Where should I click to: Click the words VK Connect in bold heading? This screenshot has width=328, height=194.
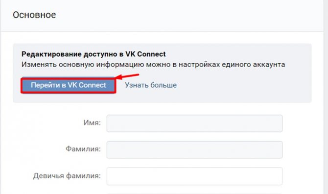(x=145, y=54)
